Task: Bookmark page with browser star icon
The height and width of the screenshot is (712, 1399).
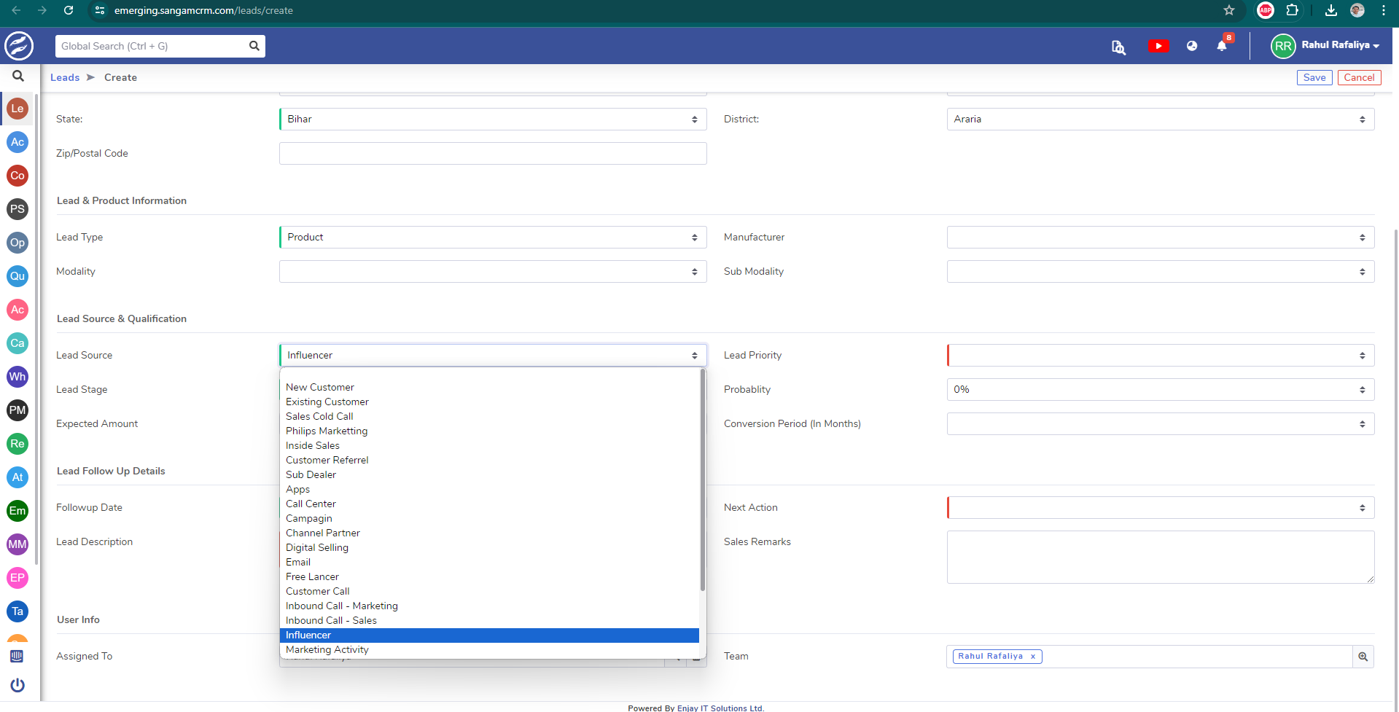Action: coord(1229,10)
